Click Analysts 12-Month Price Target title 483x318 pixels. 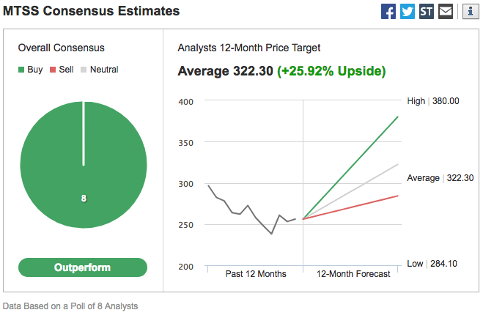(249, 48)
